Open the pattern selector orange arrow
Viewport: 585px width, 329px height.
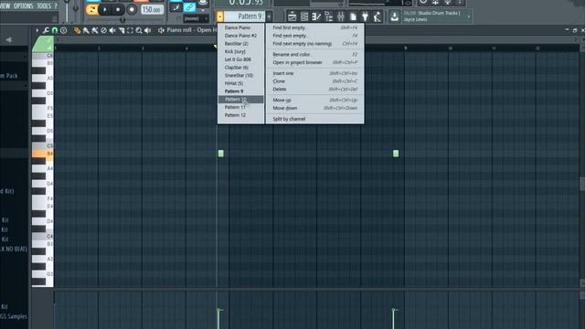[219, 16]
